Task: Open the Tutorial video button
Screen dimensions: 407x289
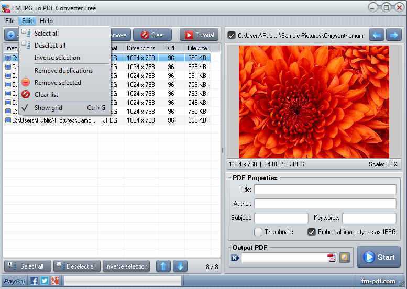Action: pos(199,35)
